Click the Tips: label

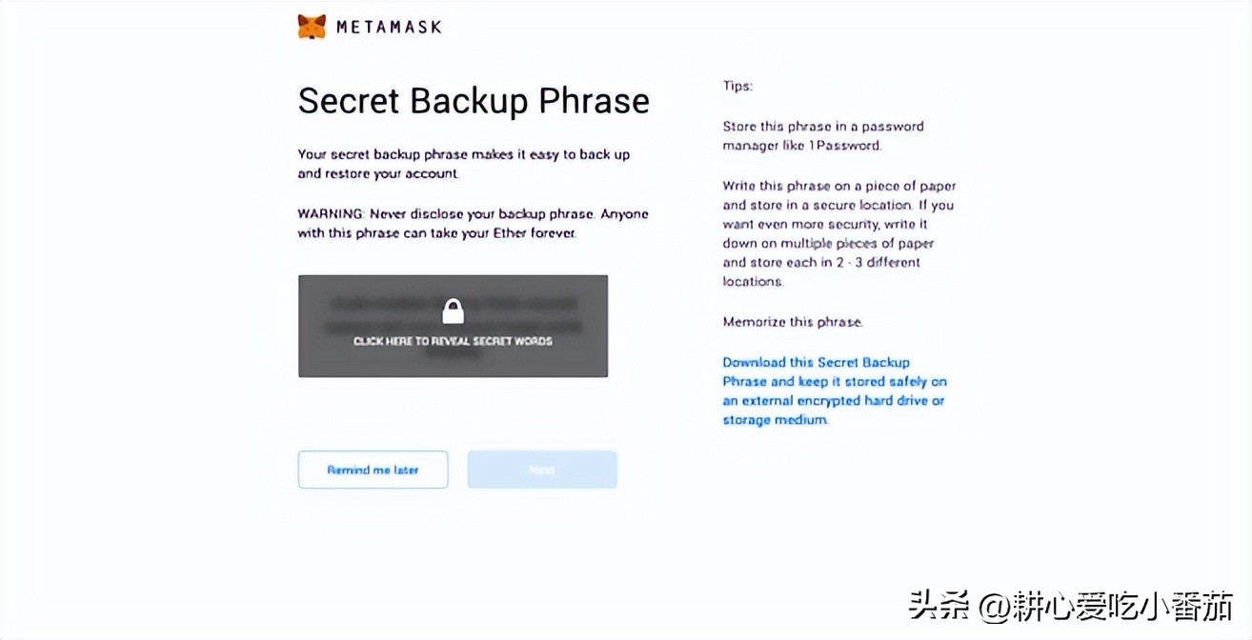click(737, 86)
